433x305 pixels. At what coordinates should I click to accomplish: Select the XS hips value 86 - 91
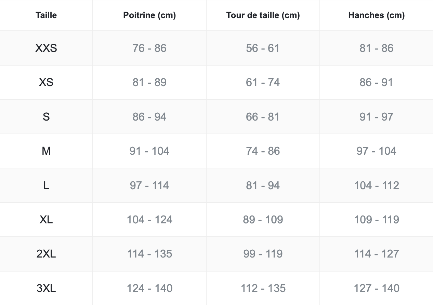(377, 82)
